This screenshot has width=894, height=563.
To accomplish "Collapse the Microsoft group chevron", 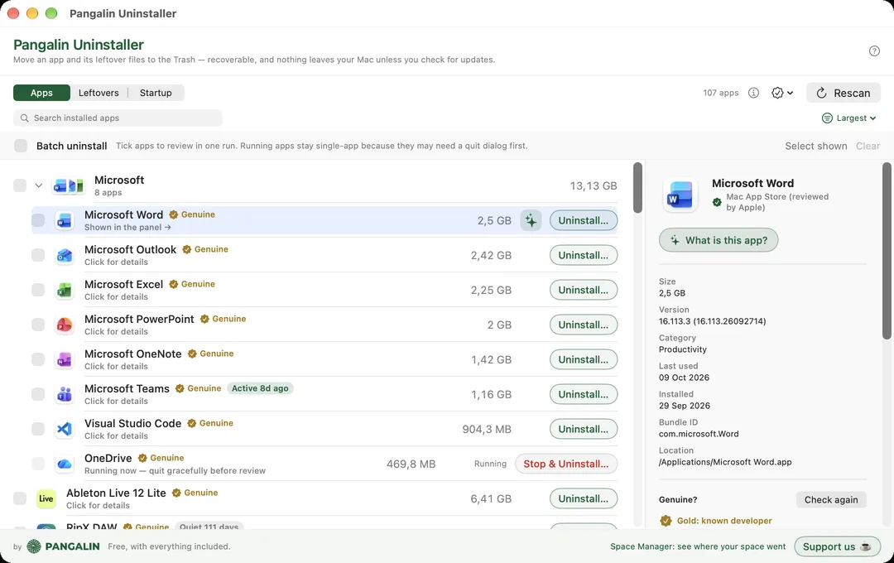I will pyautogui.click(x=39, y=185).
